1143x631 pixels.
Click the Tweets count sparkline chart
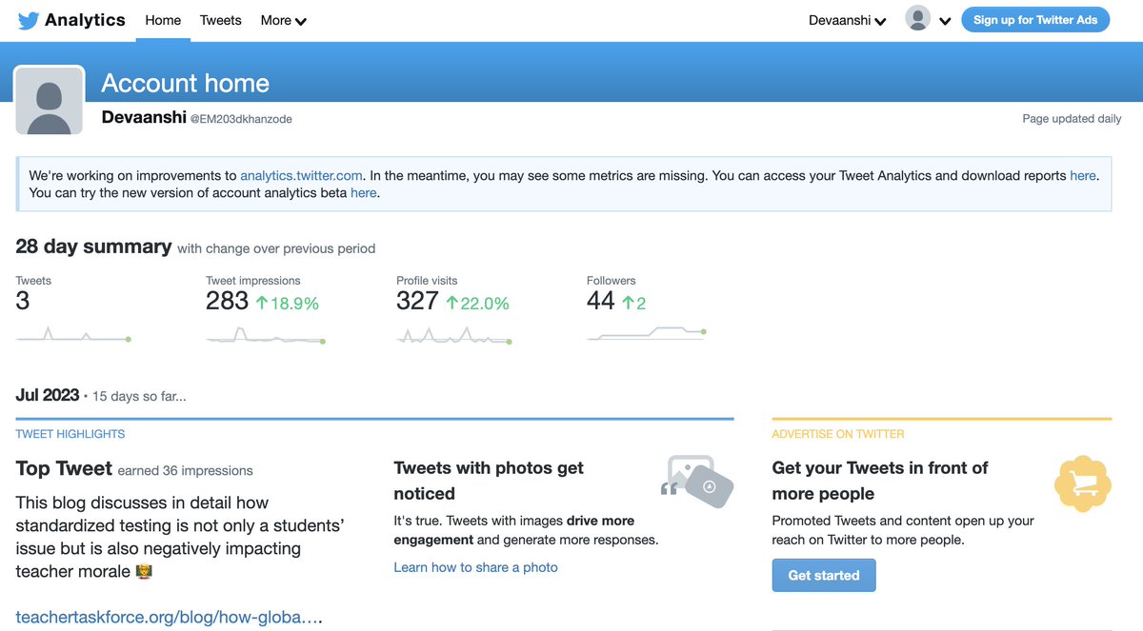(73, 334)
